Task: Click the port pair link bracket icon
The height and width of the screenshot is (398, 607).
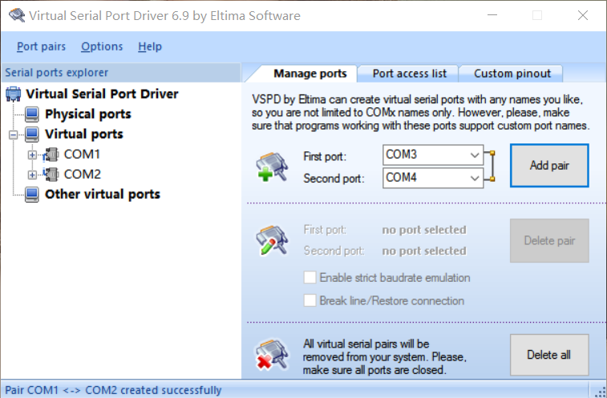Action: (490, 167)
